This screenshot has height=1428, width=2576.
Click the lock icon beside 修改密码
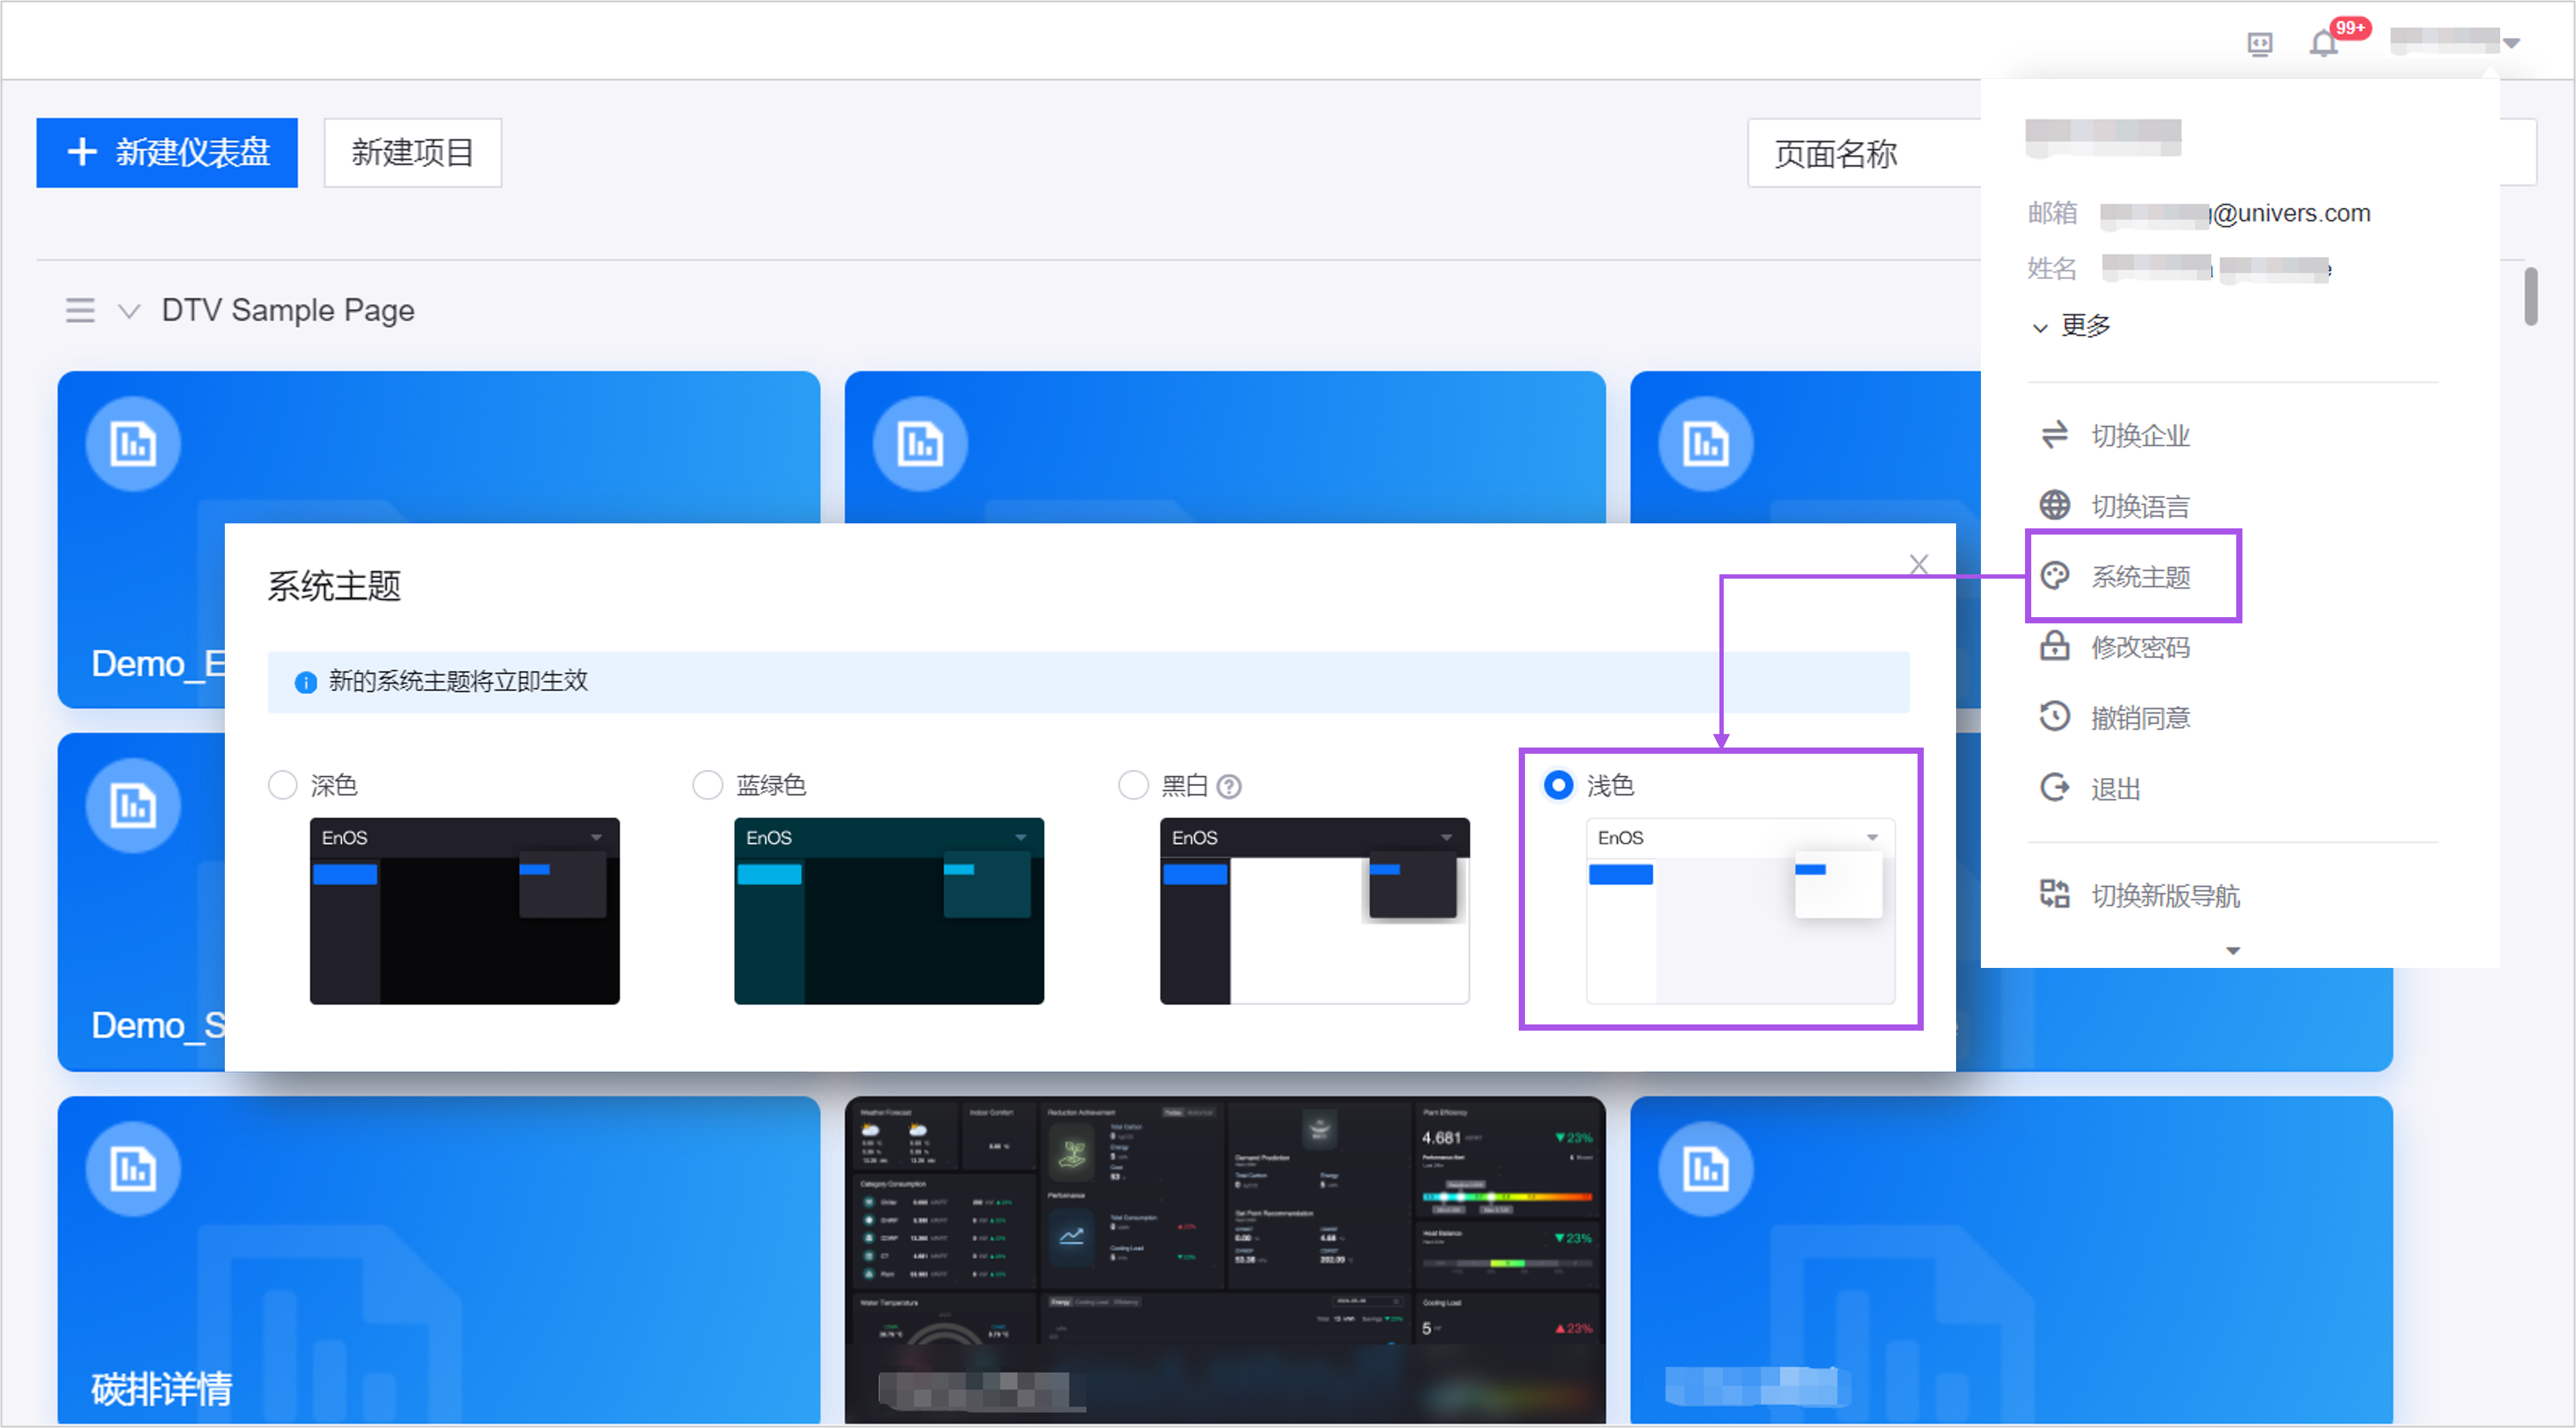coord(2055,646)
